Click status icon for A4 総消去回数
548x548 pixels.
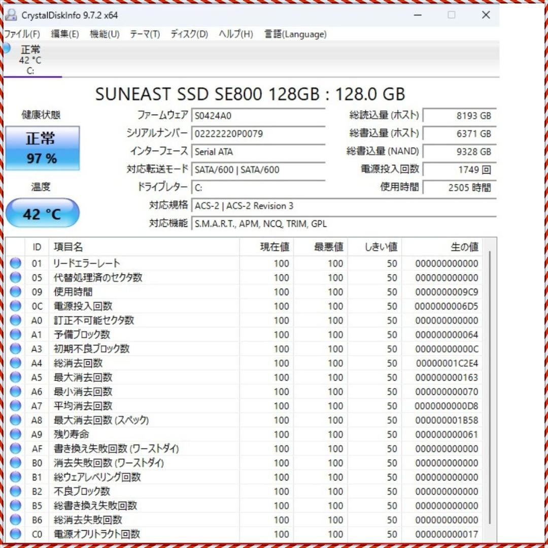15,363
